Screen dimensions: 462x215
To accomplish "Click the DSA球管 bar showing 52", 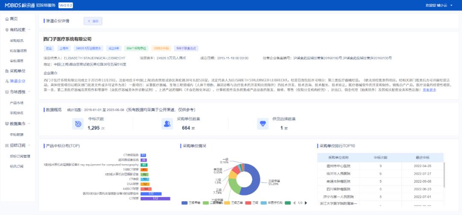I will (x=145, y=184).
